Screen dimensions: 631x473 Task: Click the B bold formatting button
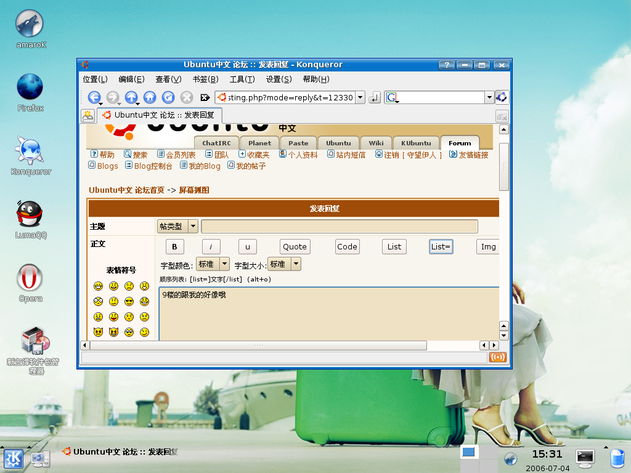click(174, 246)
